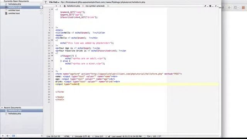Image resolution: width=247 pixels, height=139 pixels.
Task: Open the Unicode (UTF-8) encoding popup
Action: (84, 136)
